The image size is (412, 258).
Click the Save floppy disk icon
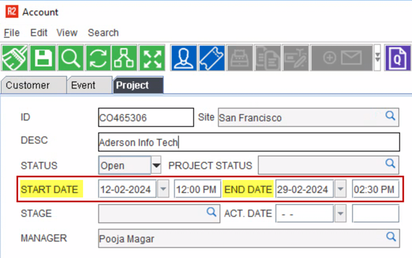tap(43, 58)
